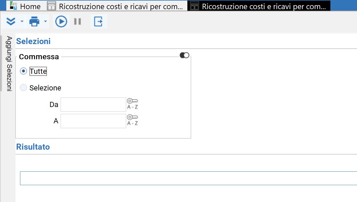Click the Da input field
The width and height of the screenshot is (357, 202).
coord(93,104)
